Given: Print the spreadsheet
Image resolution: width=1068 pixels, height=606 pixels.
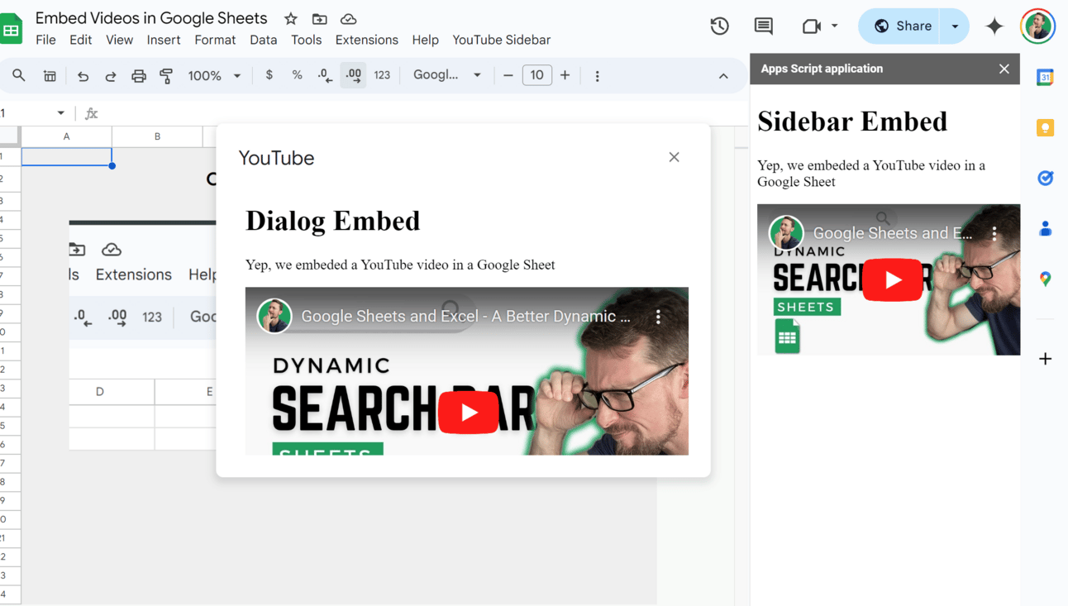Looking at the screenshot, I should click(x=138, y=75).
